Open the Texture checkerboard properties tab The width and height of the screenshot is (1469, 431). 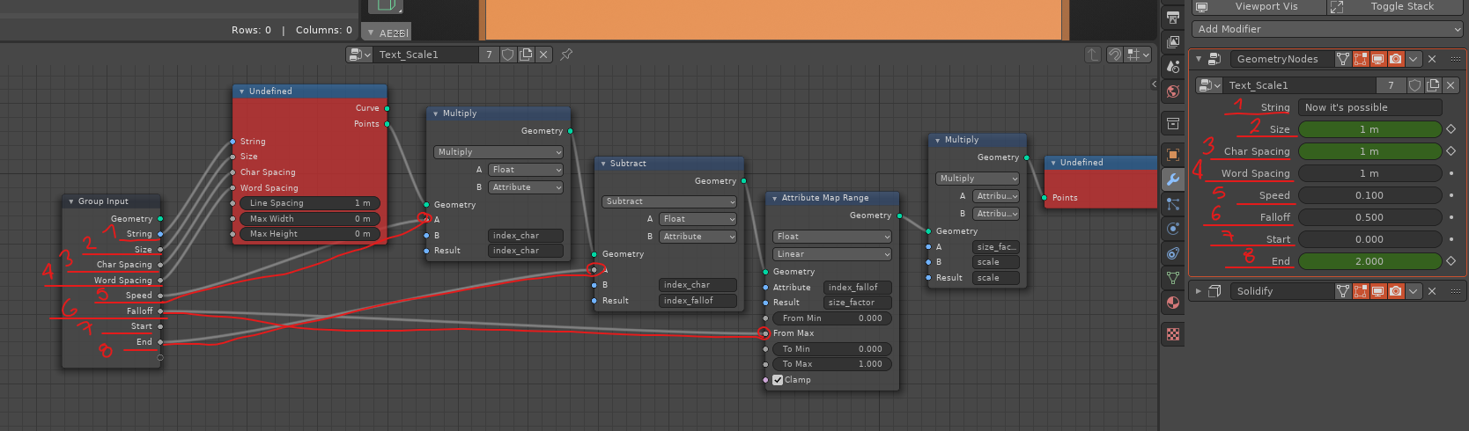(1173, 334)
